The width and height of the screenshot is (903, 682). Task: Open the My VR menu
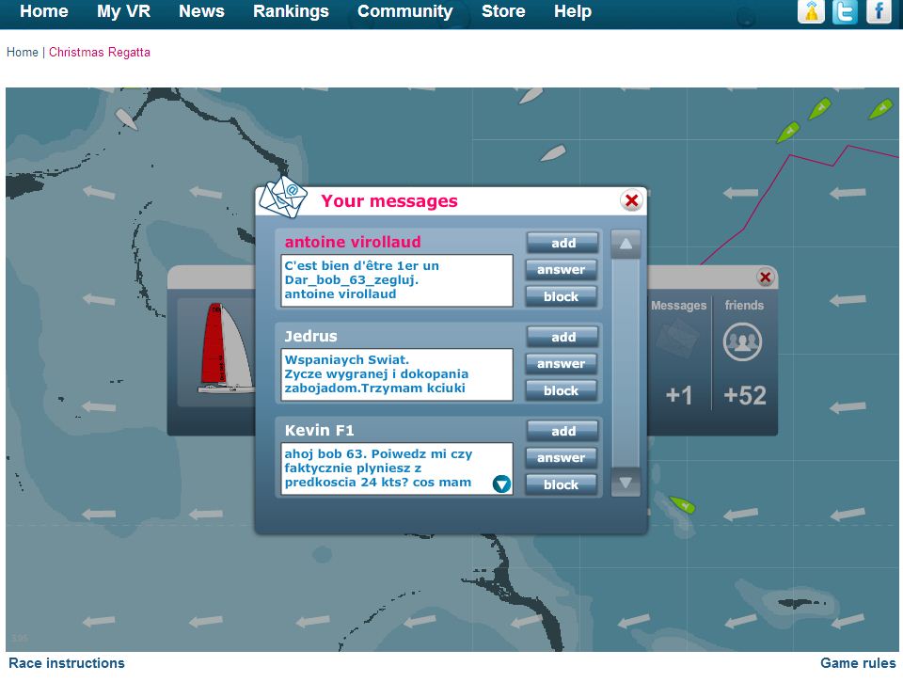(x=123, y=11)
